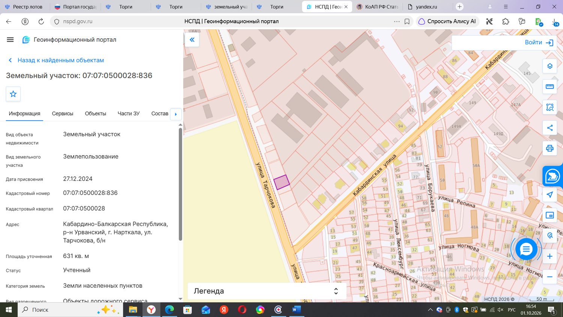
Task: Activate the area selection search tool
Action: tap(550, 107)
